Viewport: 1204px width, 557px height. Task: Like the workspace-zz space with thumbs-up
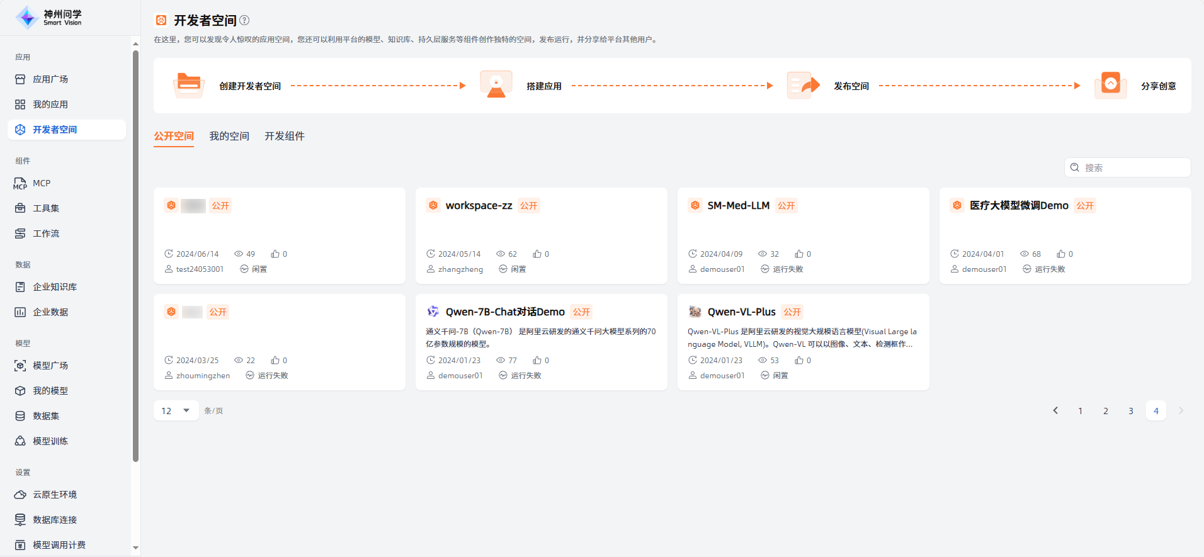(x=537, y=254)
